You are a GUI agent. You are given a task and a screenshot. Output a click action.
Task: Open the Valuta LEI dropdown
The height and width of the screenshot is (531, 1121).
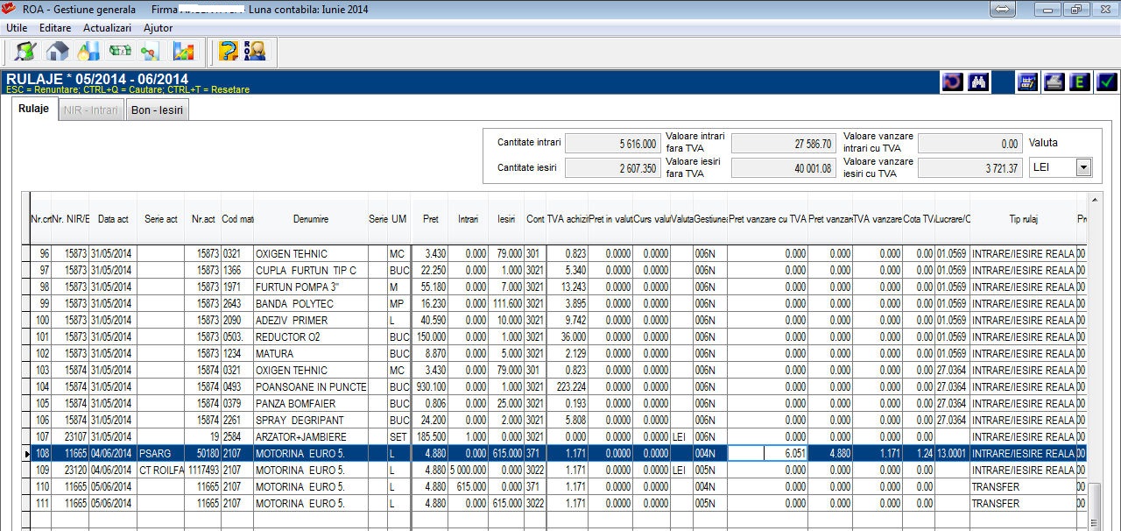1061,166
